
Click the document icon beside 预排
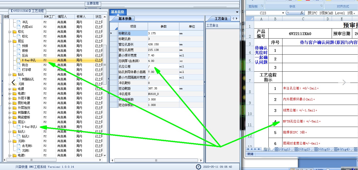[x=18, y=46]
